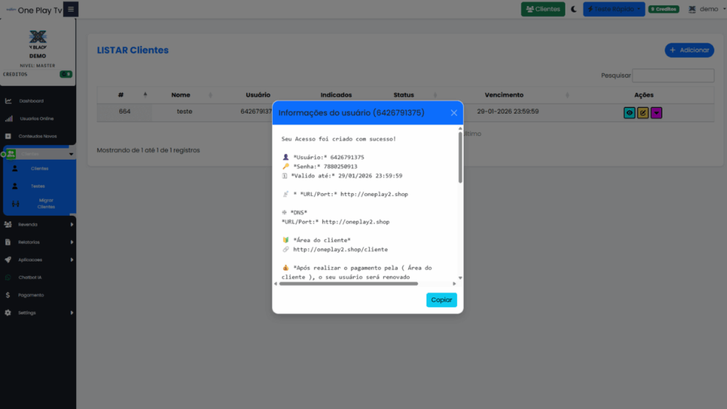Image resolution: width=727 pixels, height=409 pixels.
Task: Click the Senha 7880250913 line
Action: click(x=320, y=166)
